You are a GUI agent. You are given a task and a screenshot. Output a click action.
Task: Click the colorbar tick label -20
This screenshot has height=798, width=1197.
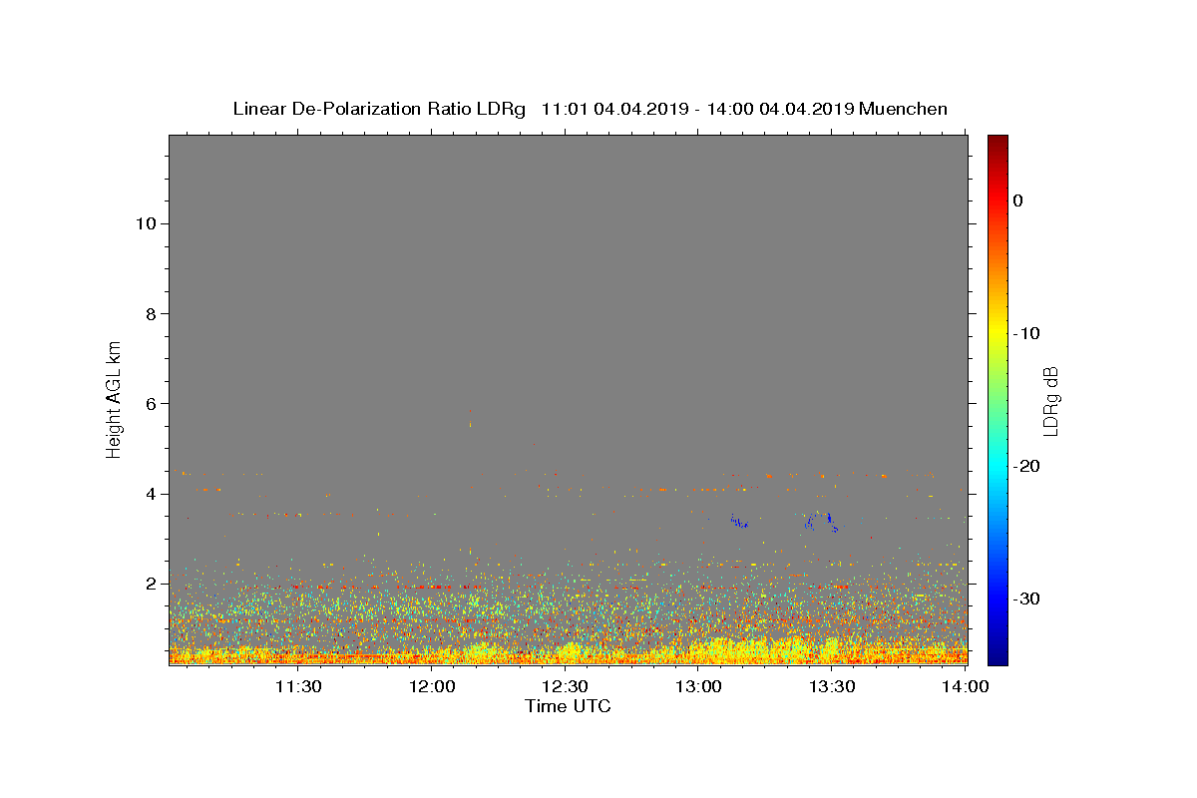point(1027,466)
